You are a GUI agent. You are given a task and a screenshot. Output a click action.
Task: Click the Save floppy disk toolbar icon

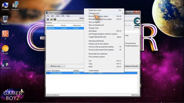click(55, 19)
